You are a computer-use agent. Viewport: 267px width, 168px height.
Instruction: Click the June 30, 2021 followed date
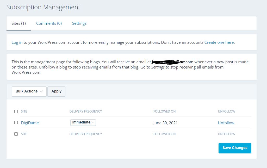[x=165, y=123]
